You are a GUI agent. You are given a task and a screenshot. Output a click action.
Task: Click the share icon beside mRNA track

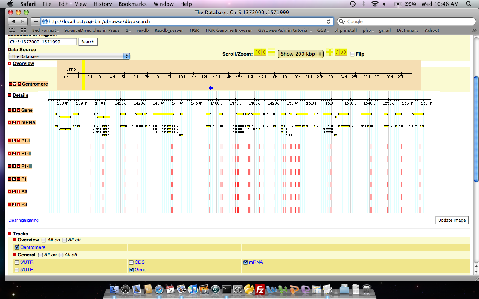point(15,123)
